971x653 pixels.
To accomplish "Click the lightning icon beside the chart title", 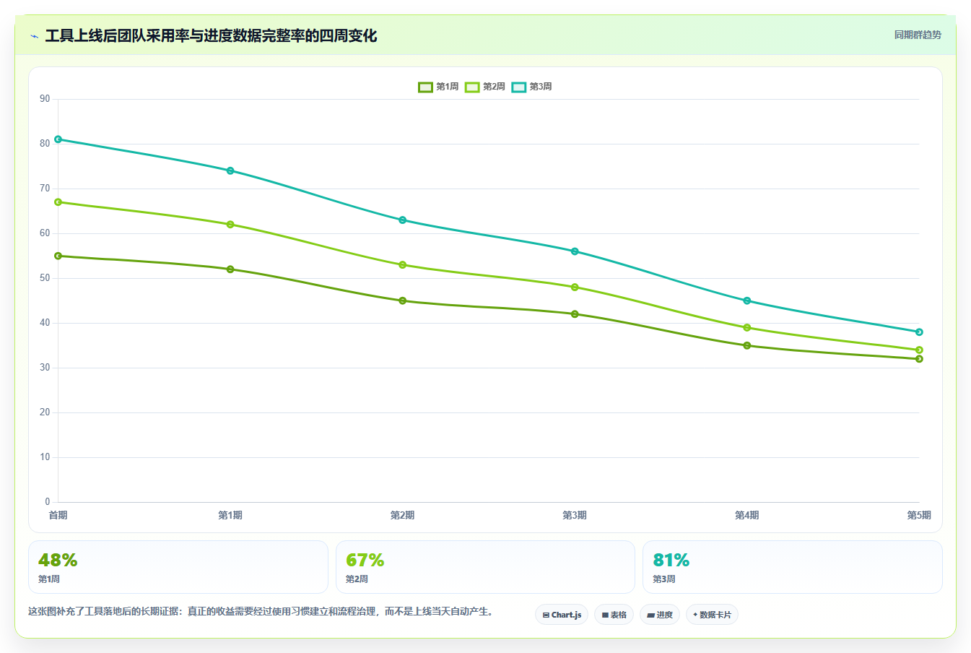I will (x=34, y=36).
